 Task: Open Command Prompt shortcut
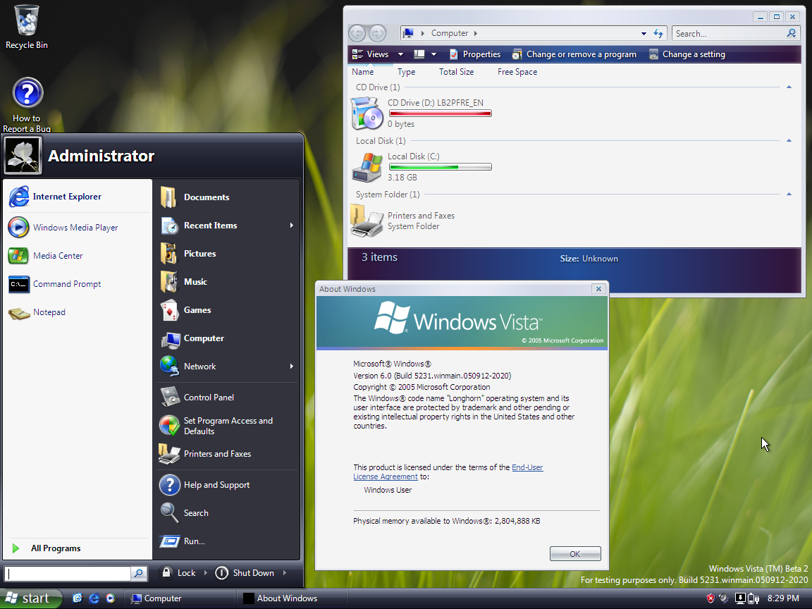click(66, 284)
